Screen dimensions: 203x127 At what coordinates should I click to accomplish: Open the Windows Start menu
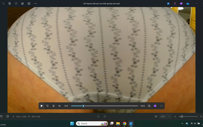72,124
